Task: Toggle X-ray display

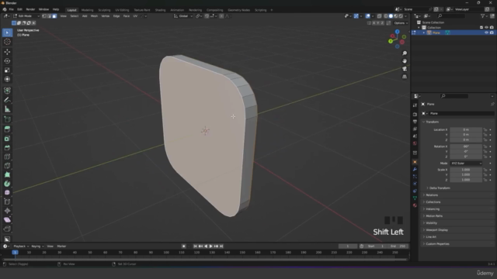Action: pyautogui.click(x=380, y=16)
